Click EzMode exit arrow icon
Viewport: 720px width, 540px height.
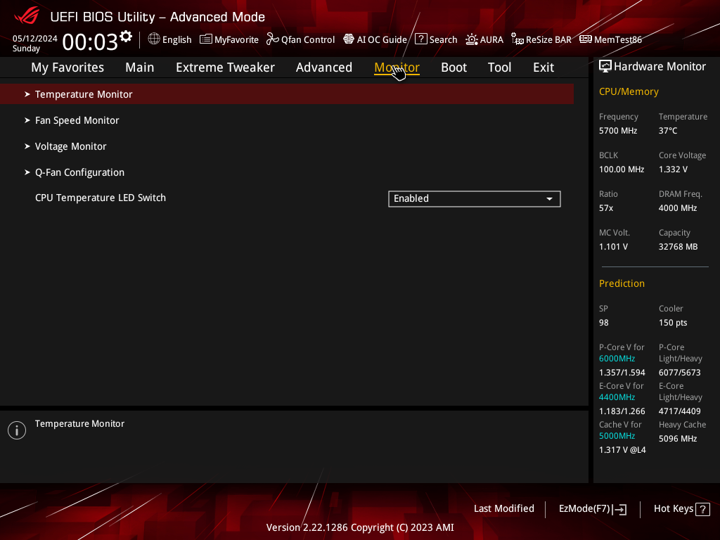click(x=620, y=509)
